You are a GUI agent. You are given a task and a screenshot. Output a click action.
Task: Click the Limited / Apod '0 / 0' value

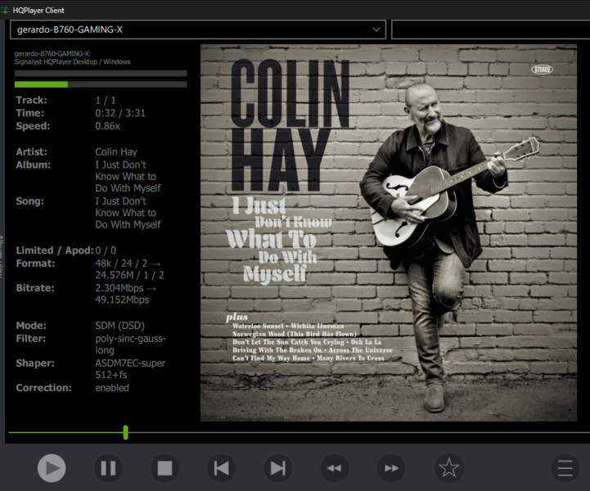(x=106, y=250)
